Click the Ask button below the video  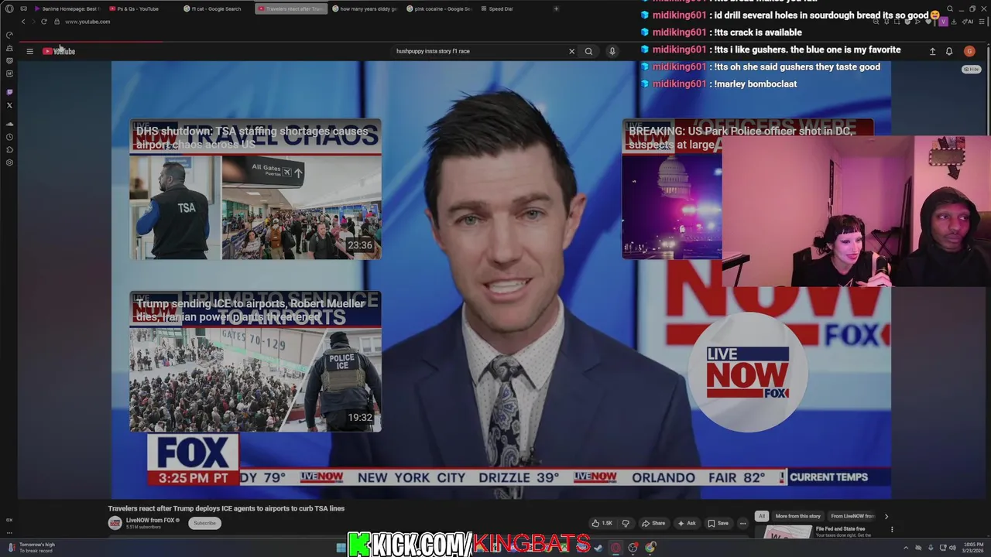pyautogui.click(x=687, y=523)
